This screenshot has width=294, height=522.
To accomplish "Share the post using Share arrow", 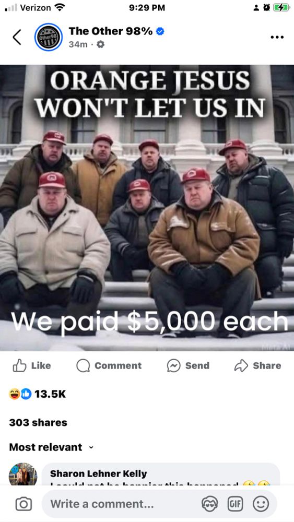I will click(258, 365).
